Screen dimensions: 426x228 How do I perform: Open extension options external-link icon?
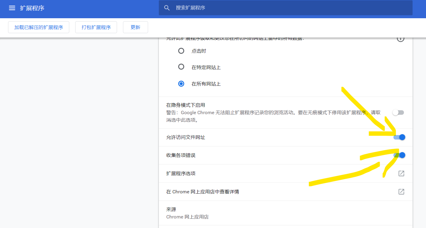pos(401,173)
